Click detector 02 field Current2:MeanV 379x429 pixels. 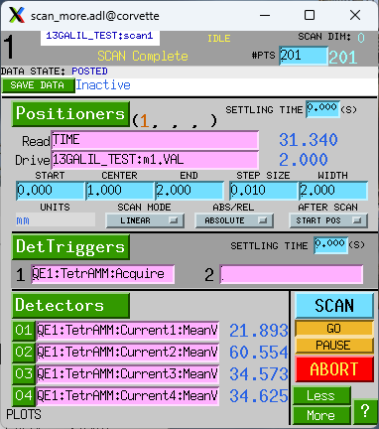[x=127, y=352]
